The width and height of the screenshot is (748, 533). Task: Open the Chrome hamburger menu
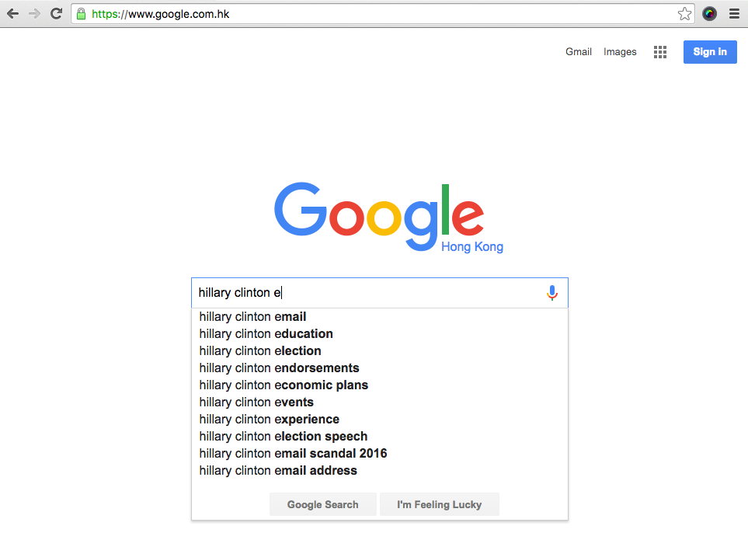(735, 14)
